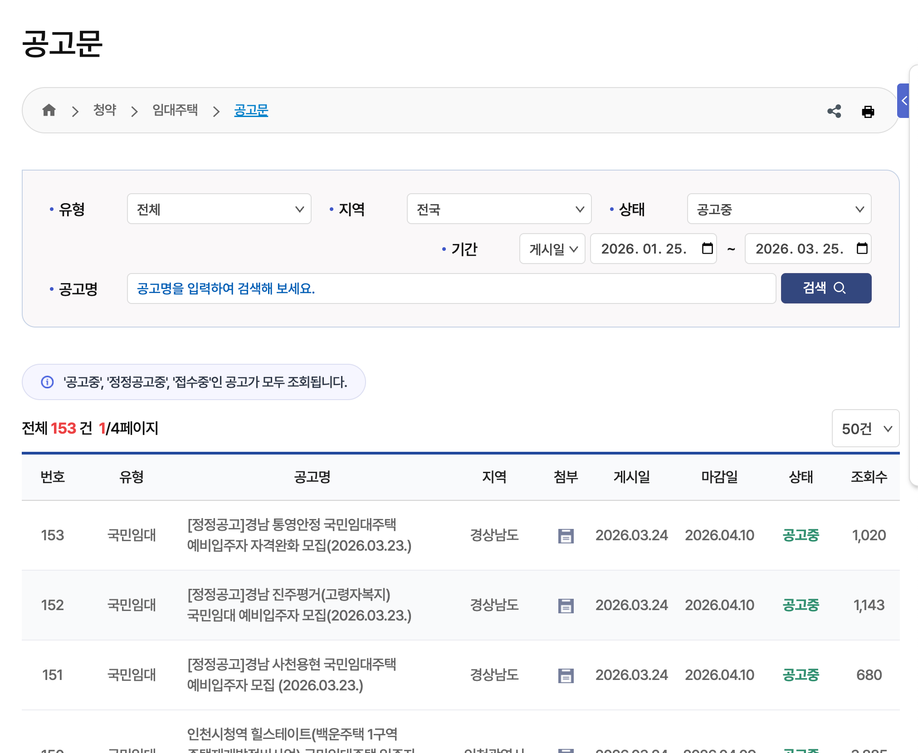The height and width of the screenshot is (753, 918).
Task: Go to 임대주택 in the breadcrumb
Action: click(175, 110)
